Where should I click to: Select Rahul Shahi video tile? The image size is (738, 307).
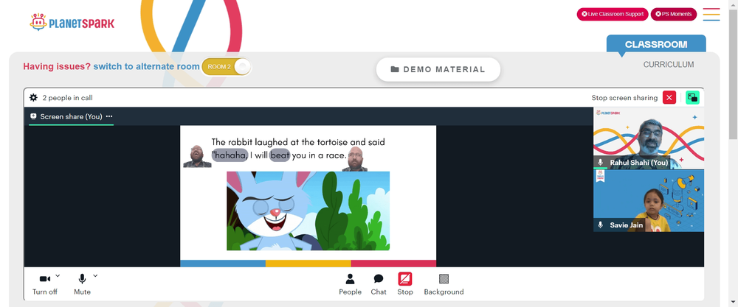tap(649, 138)
